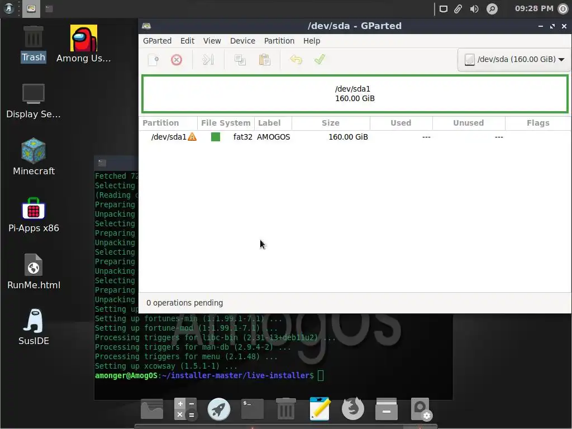Viewport: 572px width, 429px height.
Task: Select the SusIDE desktop icon
Action: [34, 327]
